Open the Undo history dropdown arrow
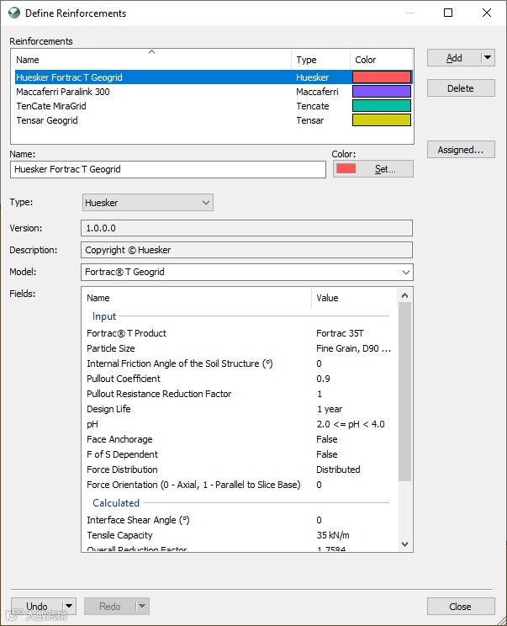 tap(69, 606)
